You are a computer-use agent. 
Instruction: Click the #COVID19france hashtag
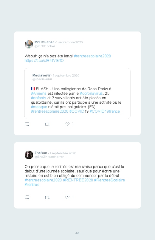tap(105, 111)
